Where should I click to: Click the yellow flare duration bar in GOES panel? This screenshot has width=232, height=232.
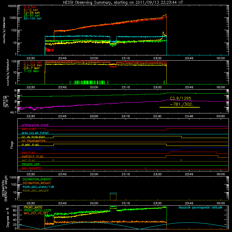point(180,107)
